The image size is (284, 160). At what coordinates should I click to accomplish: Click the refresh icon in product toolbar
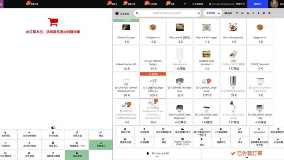[x=264, y=13]
